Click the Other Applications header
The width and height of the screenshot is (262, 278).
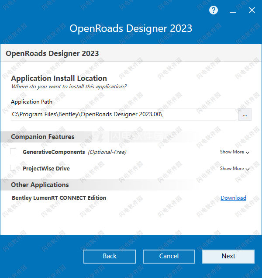(40, 185)
